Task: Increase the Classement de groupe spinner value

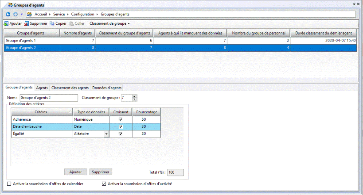Action: click(x=135, y=96)
